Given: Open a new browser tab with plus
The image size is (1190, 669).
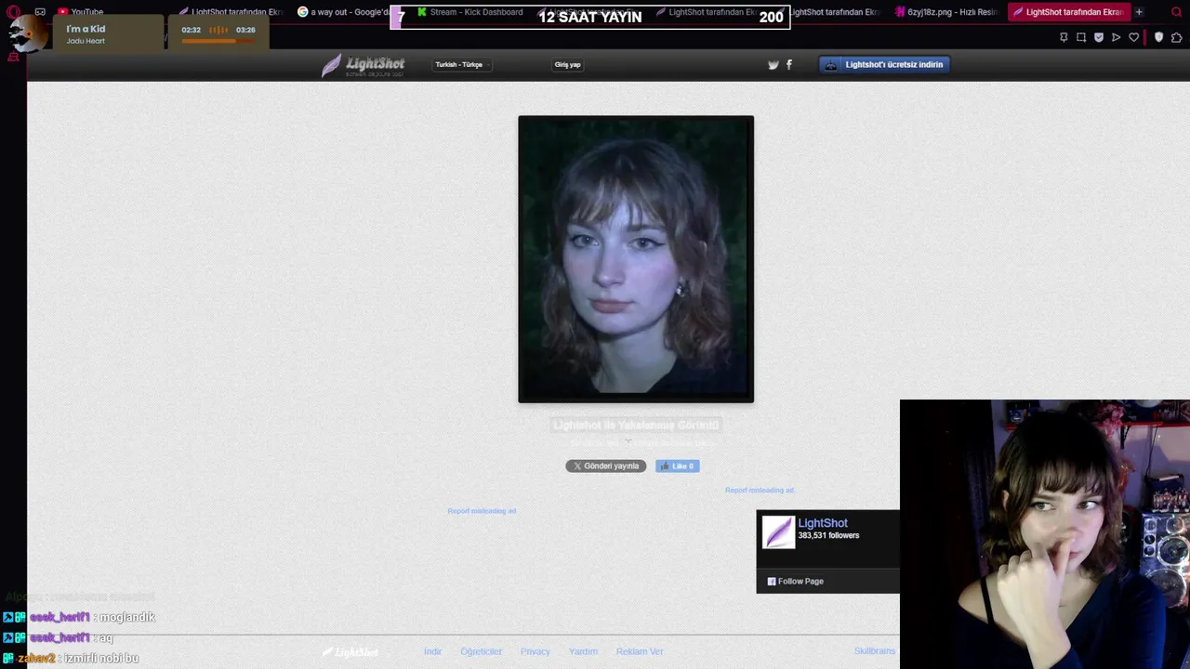Looking at the screenshot, I should pyautogui.click(x=1139, y=12).
